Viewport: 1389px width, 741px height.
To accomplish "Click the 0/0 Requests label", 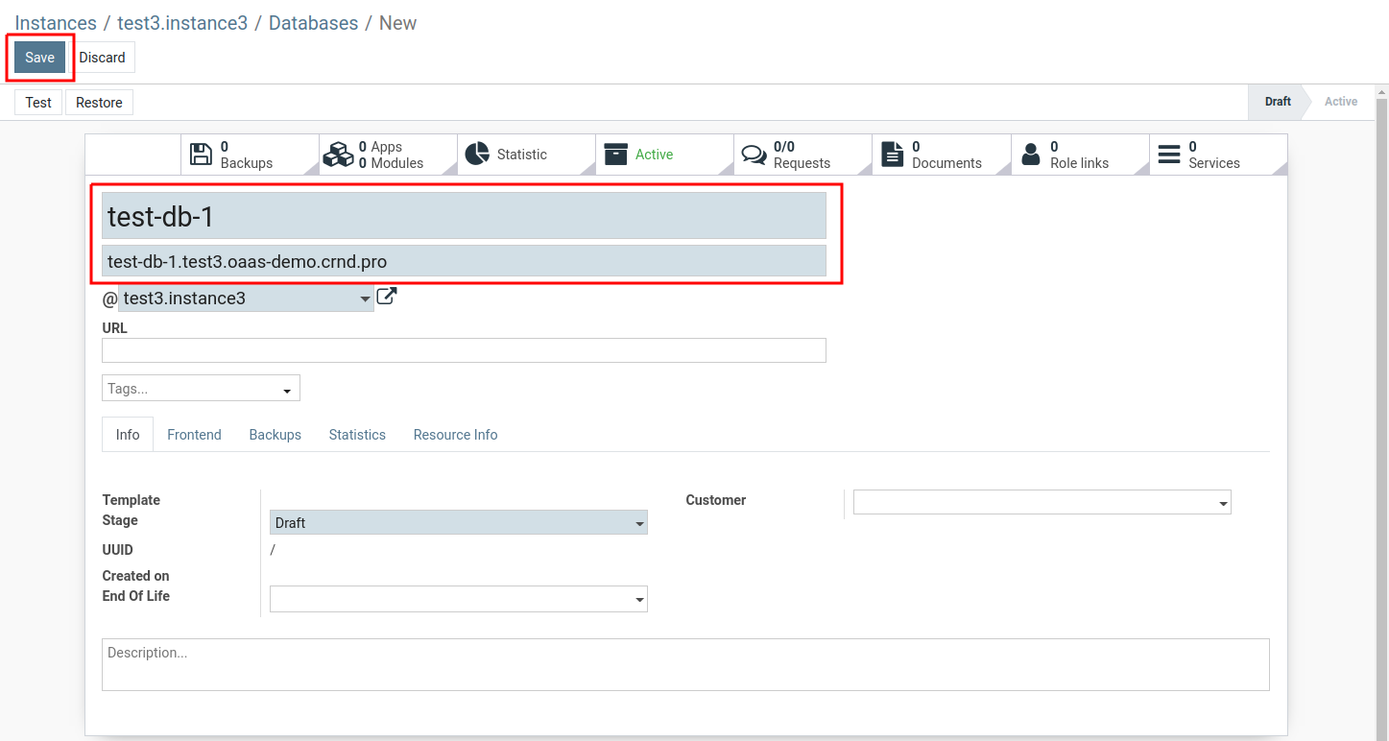I will click(802, 155).
